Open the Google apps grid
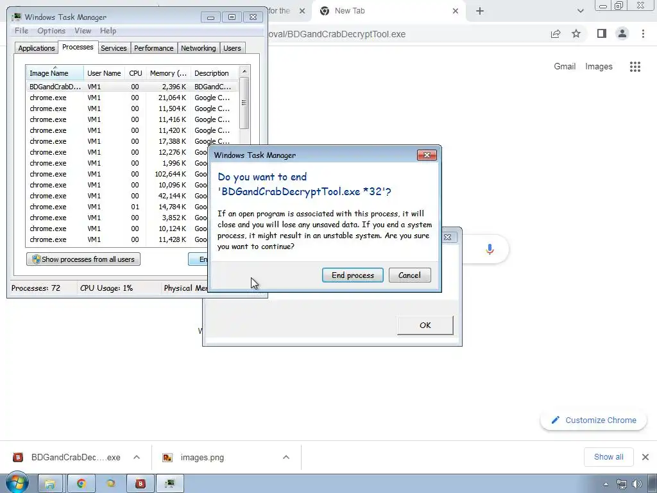 635,67
